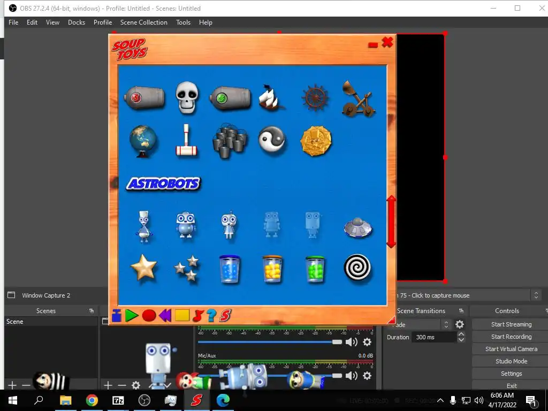The image size is (548, 411).
Task: Add a new scene with plus button
Action: (12, 385)
